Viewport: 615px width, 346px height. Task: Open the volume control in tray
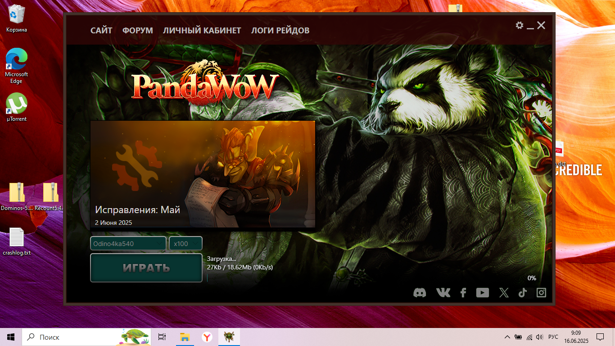(540, 337)
